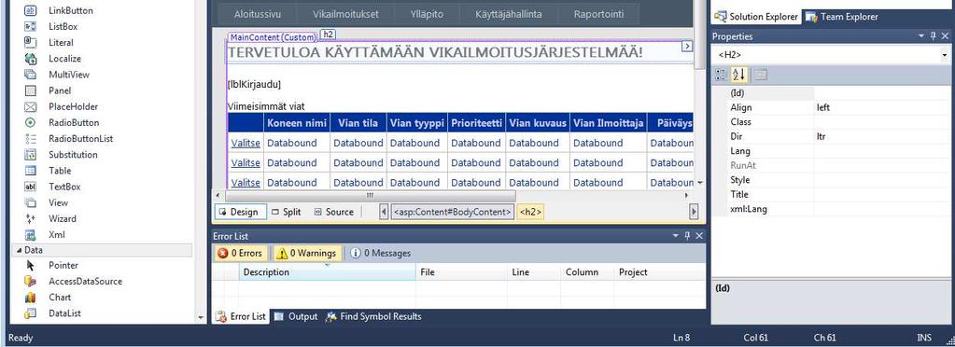
Task: Select the LinkButton control icon in Toolbox
Action: 31,11
